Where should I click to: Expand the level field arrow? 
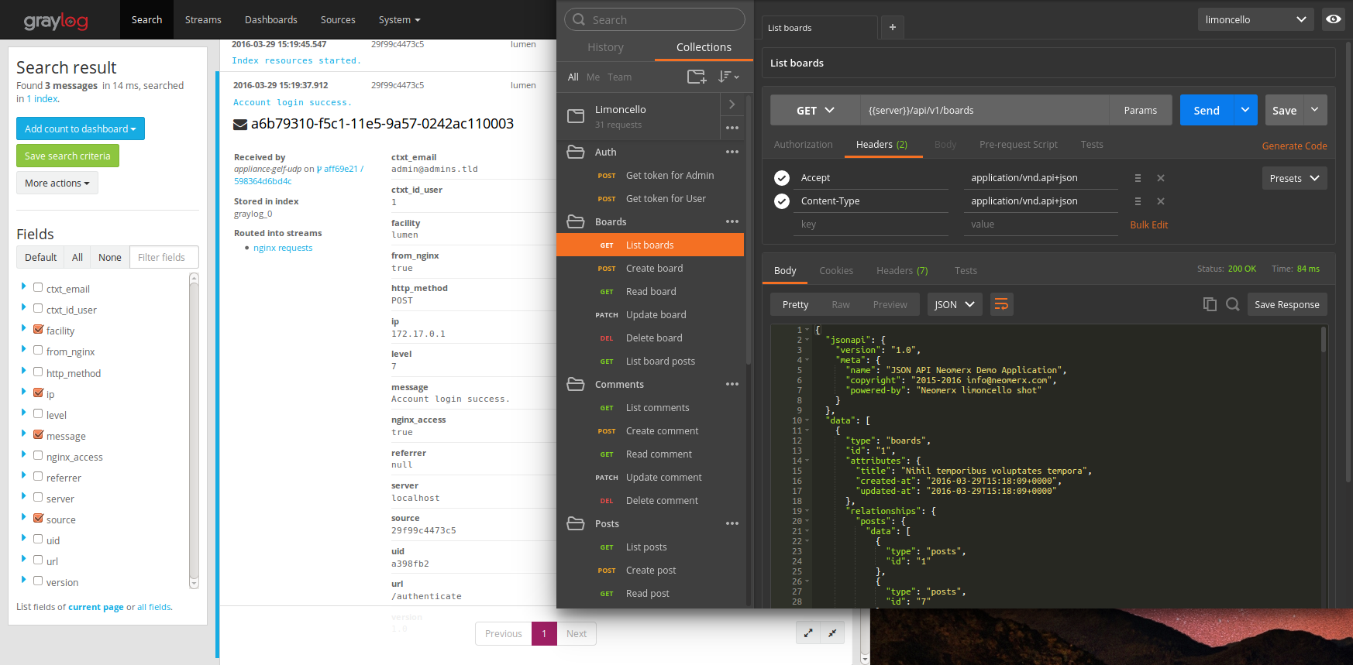point(24,413)
